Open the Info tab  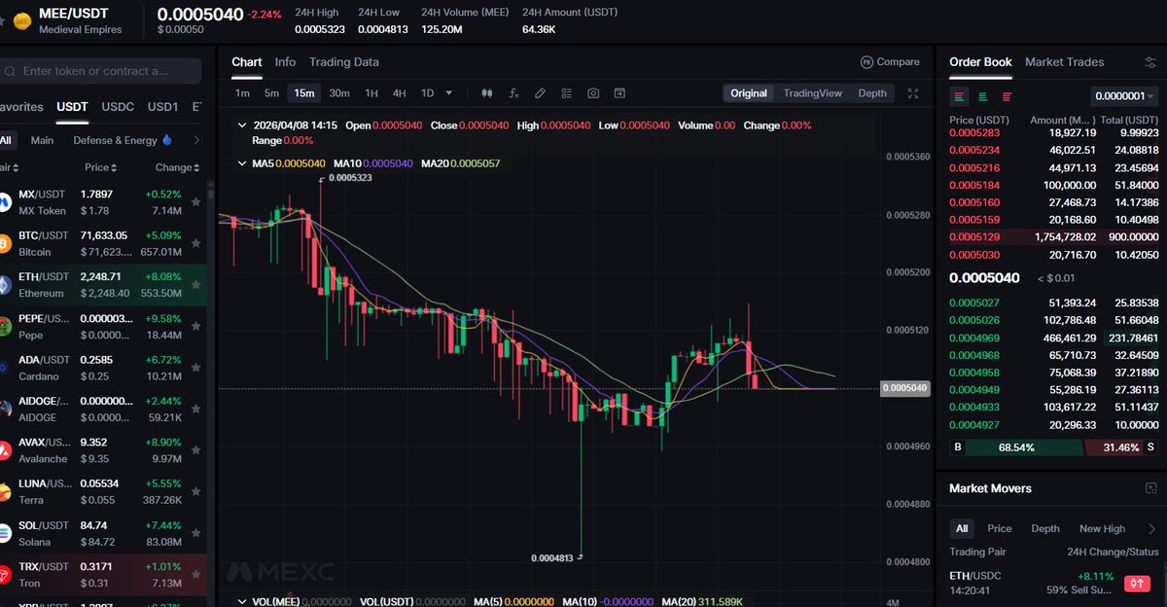[x=285, y=62]
